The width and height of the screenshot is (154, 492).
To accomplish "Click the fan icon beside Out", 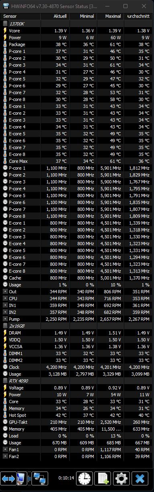I will pos(5,292).
